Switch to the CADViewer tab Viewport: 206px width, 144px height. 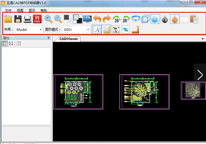tap(69, 39)
